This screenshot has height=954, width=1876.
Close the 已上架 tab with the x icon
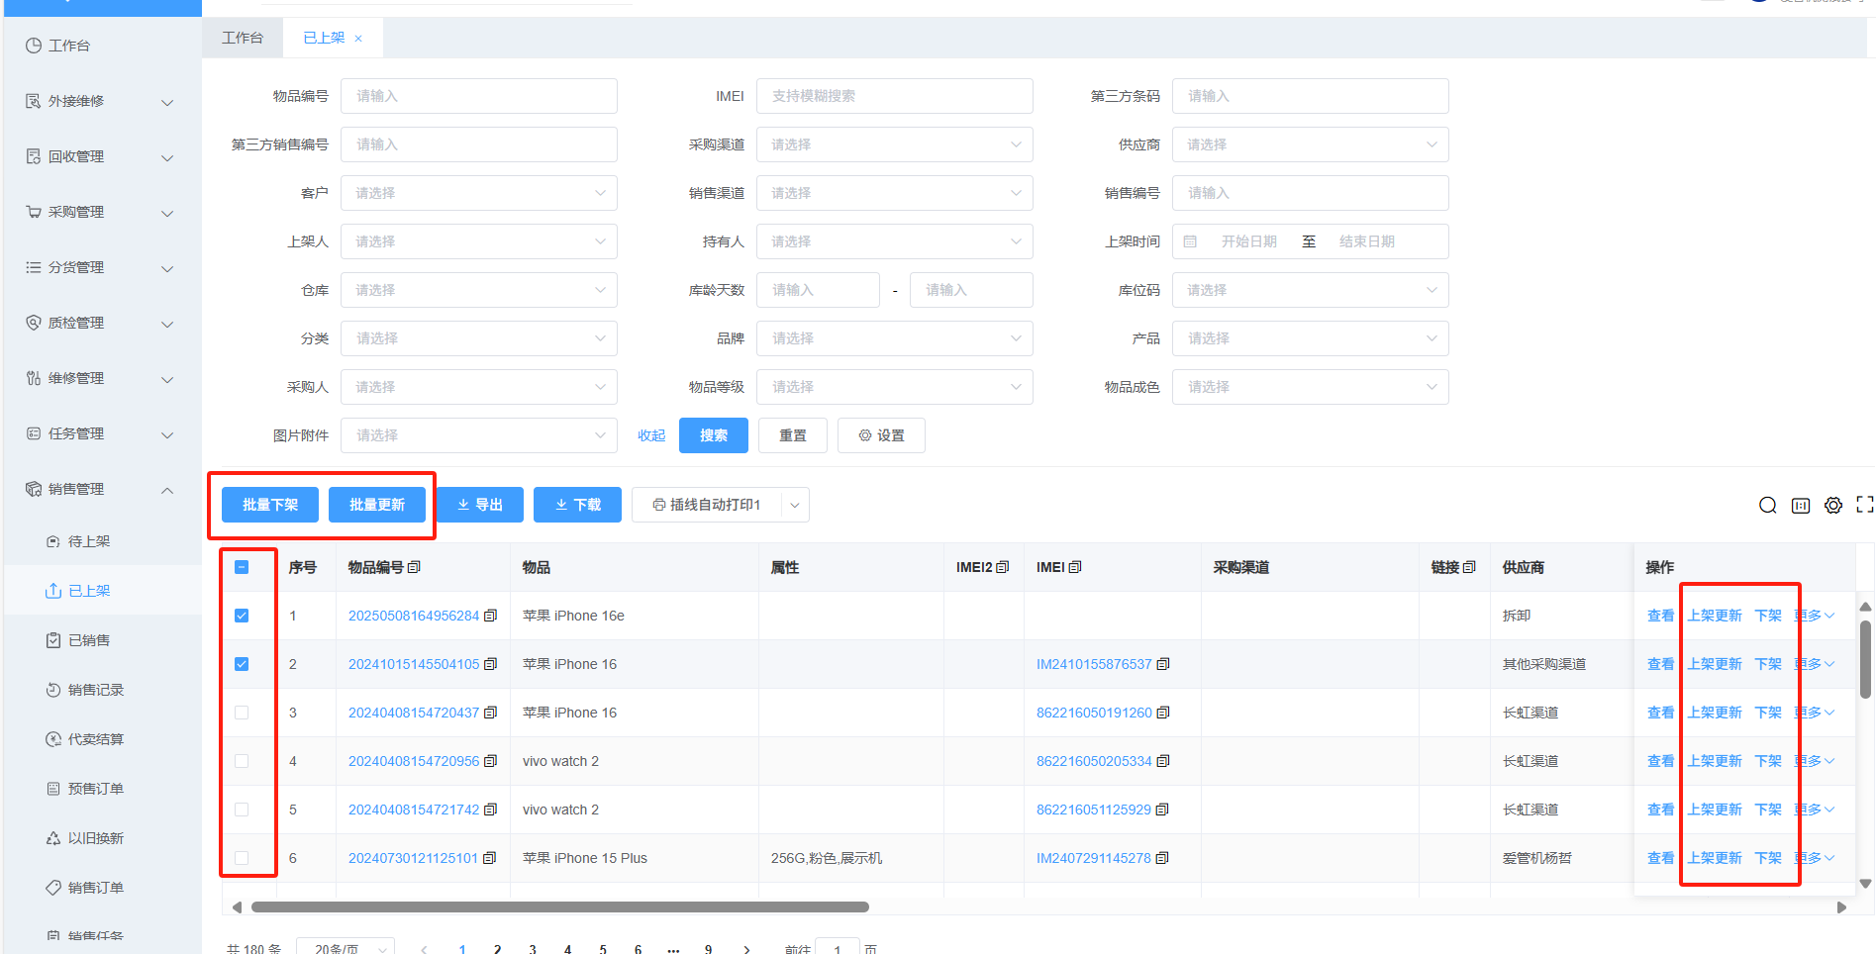pyautogui.click(x=358, y=39)
